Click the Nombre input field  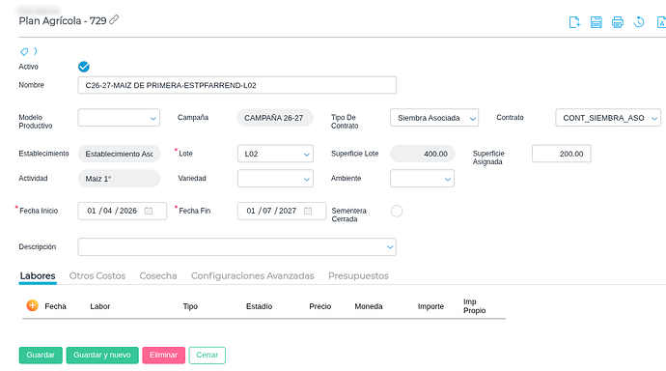[x=237, y=85]
